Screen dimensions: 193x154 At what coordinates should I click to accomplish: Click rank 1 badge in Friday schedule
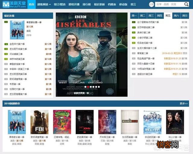(134, 22)
